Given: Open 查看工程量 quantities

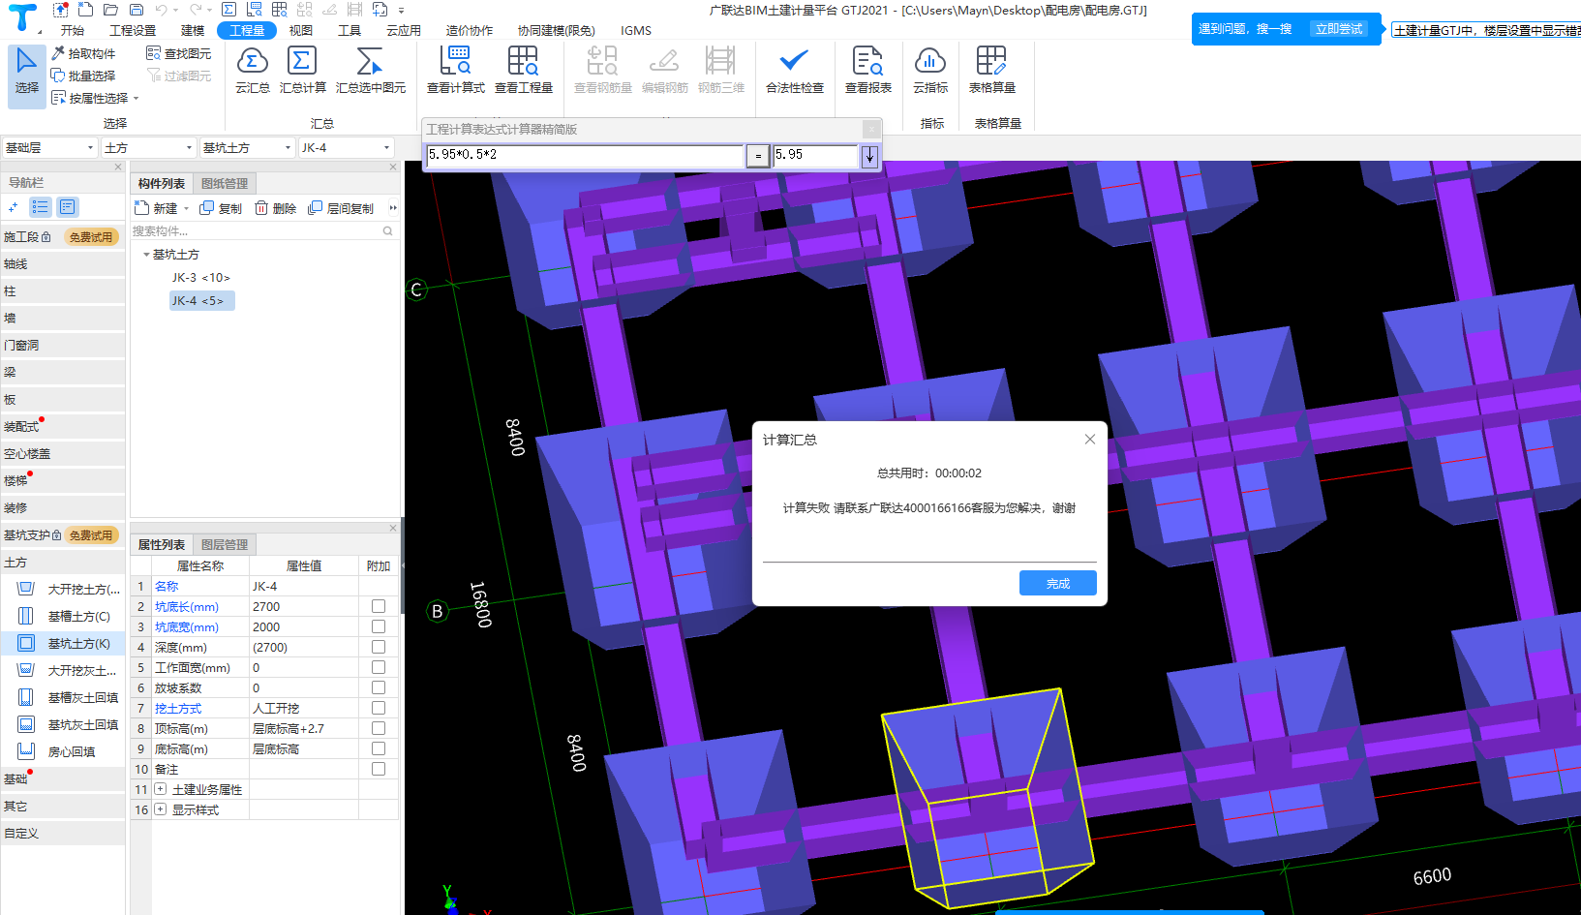Looking at the screenshot, I should [x=523, y=71].
